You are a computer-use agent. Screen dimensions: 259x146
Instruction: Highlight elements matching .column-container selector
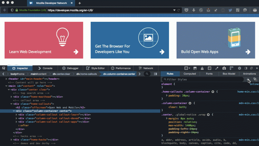pos(190,103)
